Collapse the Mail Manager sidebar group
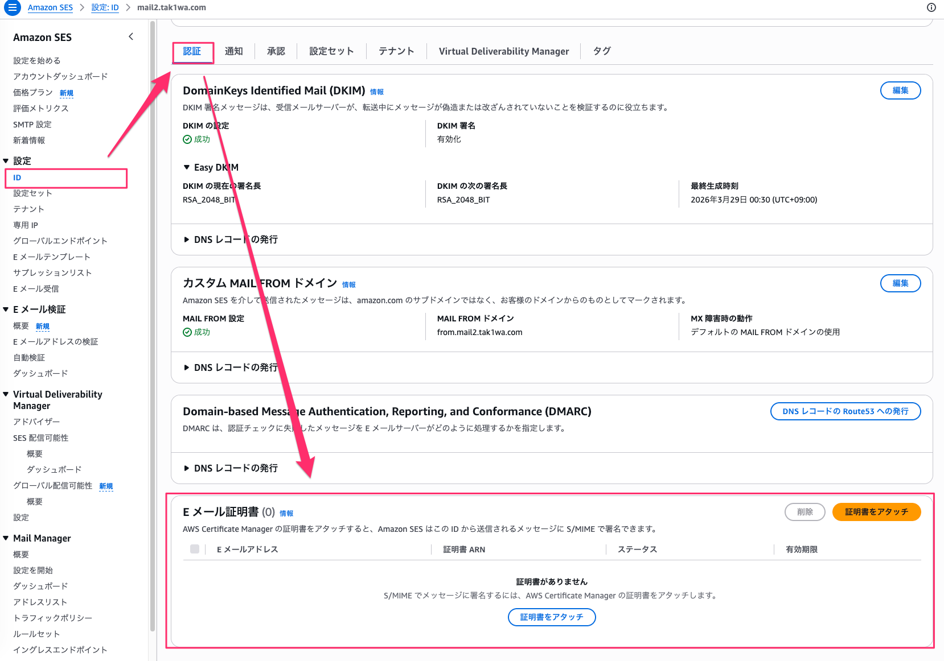This screenshot has width=944, height=661. [6, 538]
